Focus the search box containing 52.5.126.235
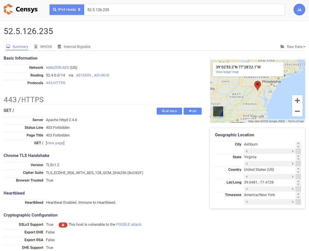The image size is (309, 251). pos(184,10)
